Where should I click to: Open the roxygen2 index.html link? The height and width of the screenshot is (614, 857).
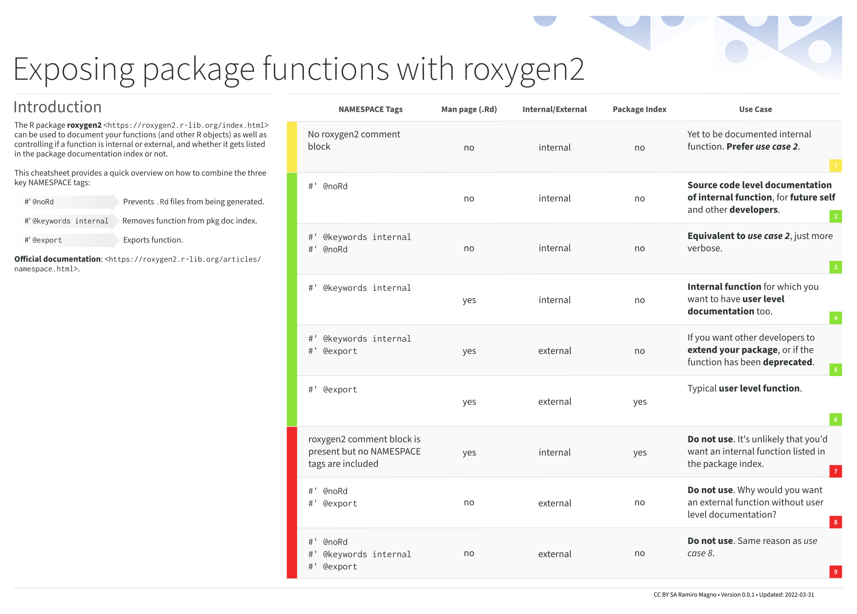coord(186,125)
